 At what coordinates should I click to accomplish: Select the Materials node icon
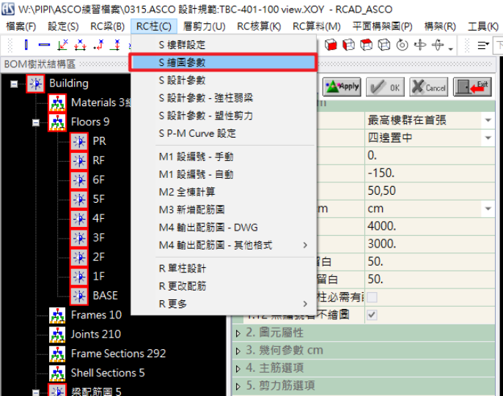(57, 102)
